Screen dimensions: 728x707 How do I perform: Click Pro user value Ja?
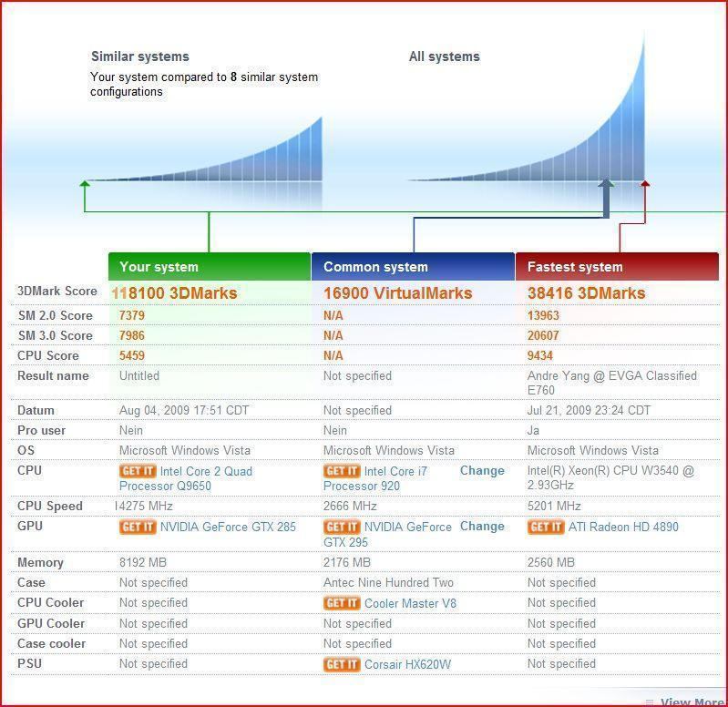point(533,430)
